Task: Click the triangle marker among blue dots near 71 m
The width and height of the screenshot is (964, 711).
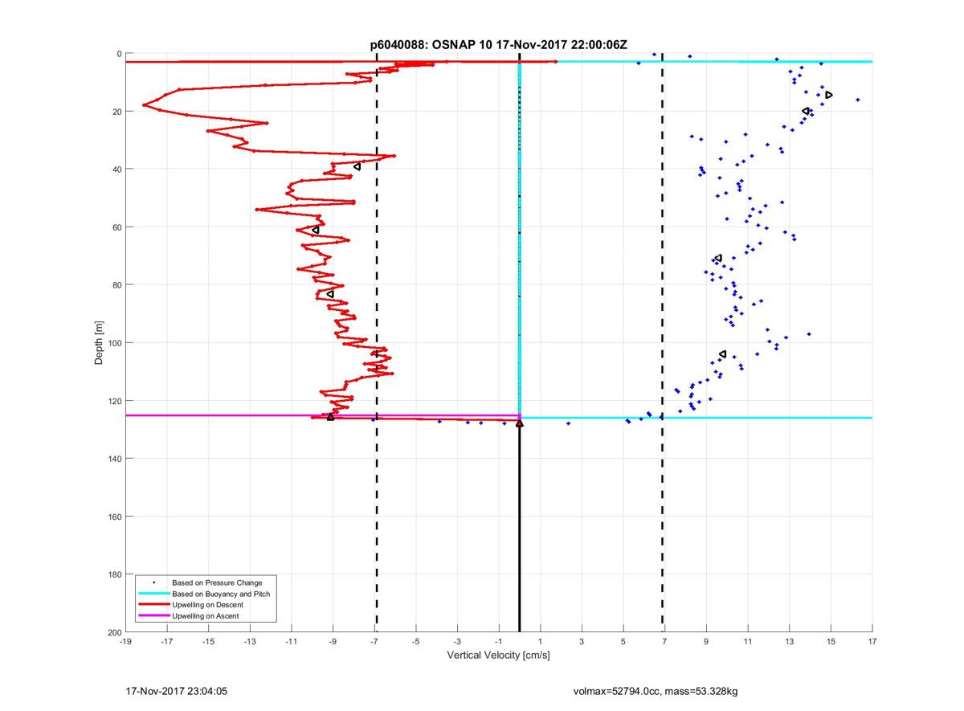Action: (717, 258)
